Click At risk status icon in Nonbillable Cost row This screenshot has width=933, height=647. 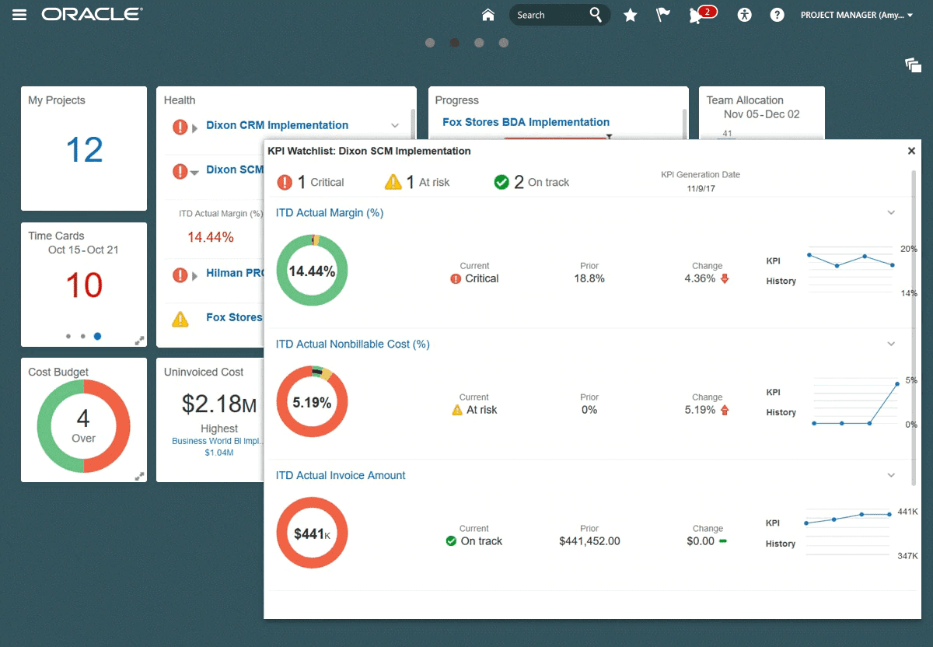457,410
